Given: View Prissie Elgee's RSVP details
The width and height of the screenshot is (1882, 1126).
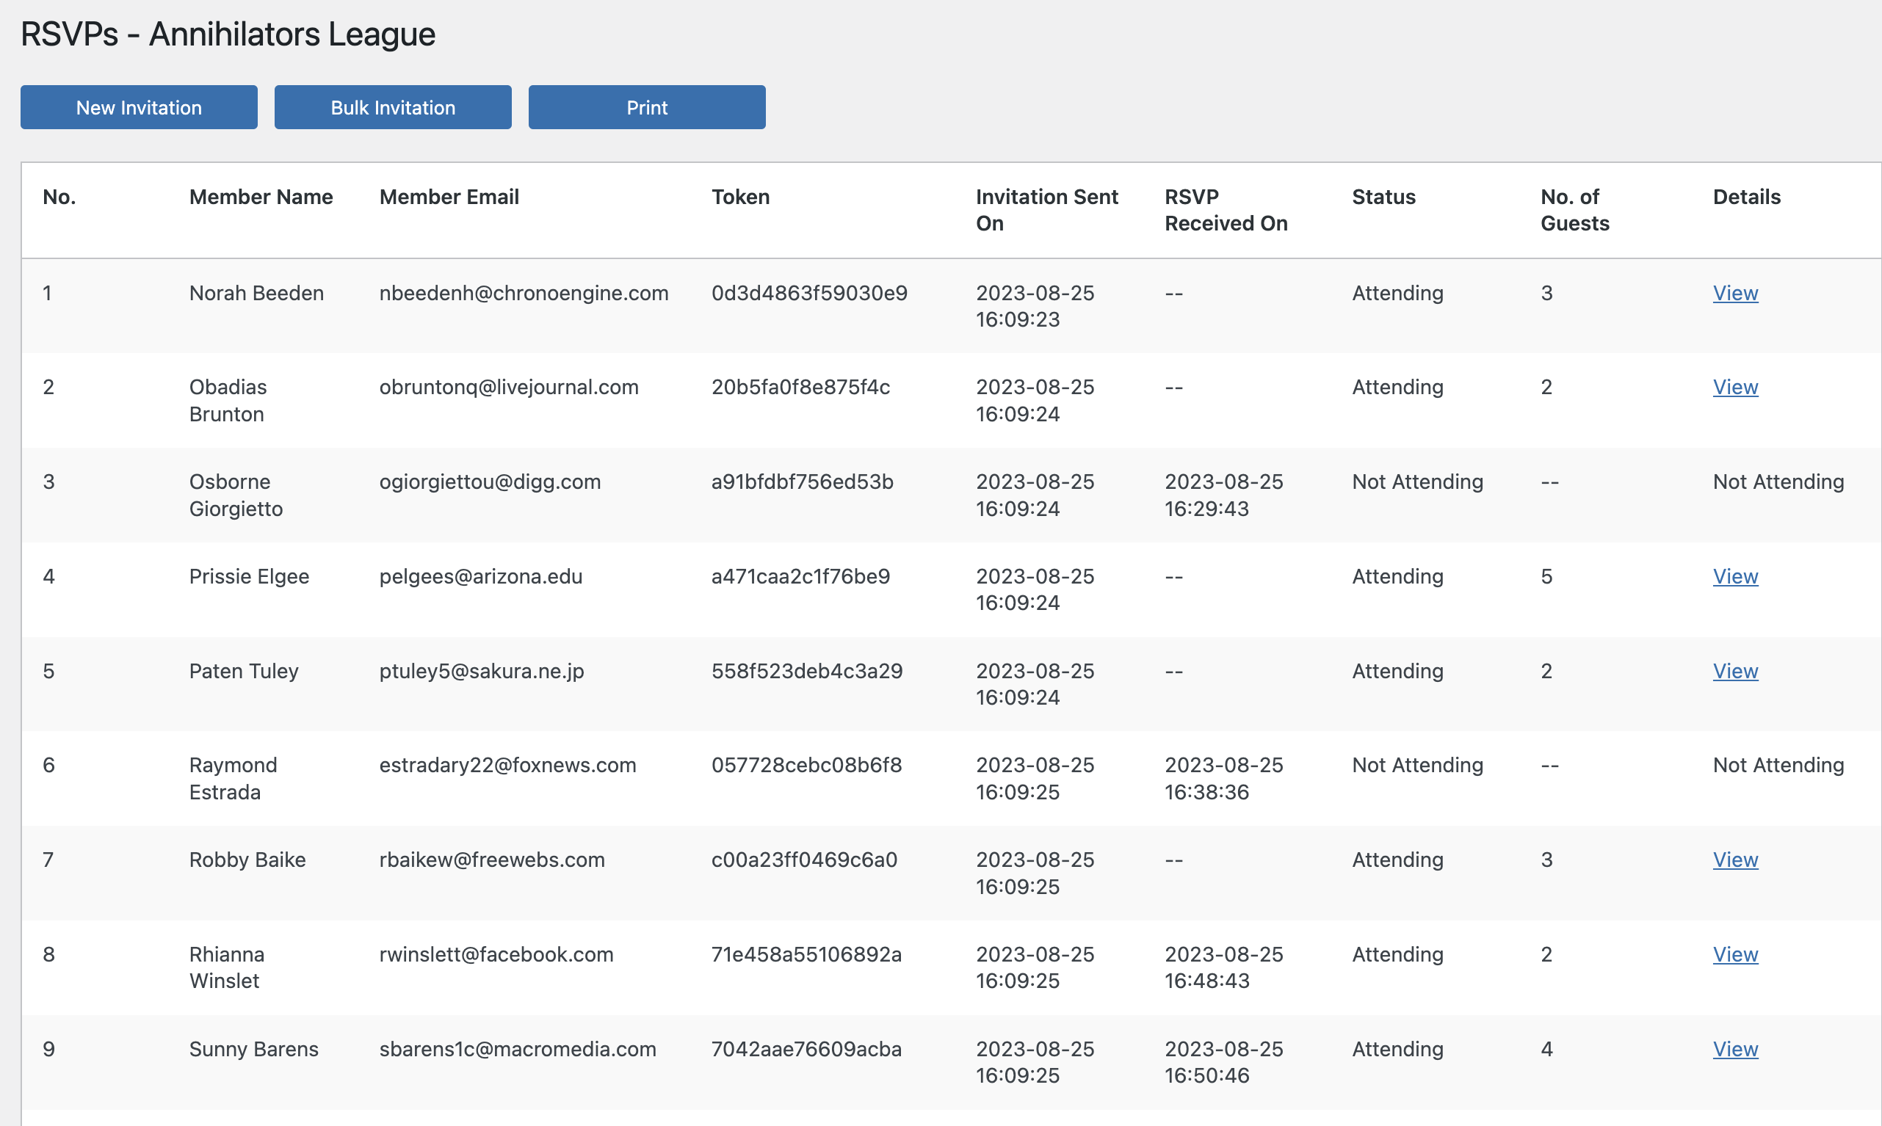Looking at the screenshot, I should tap(1735, 576).
